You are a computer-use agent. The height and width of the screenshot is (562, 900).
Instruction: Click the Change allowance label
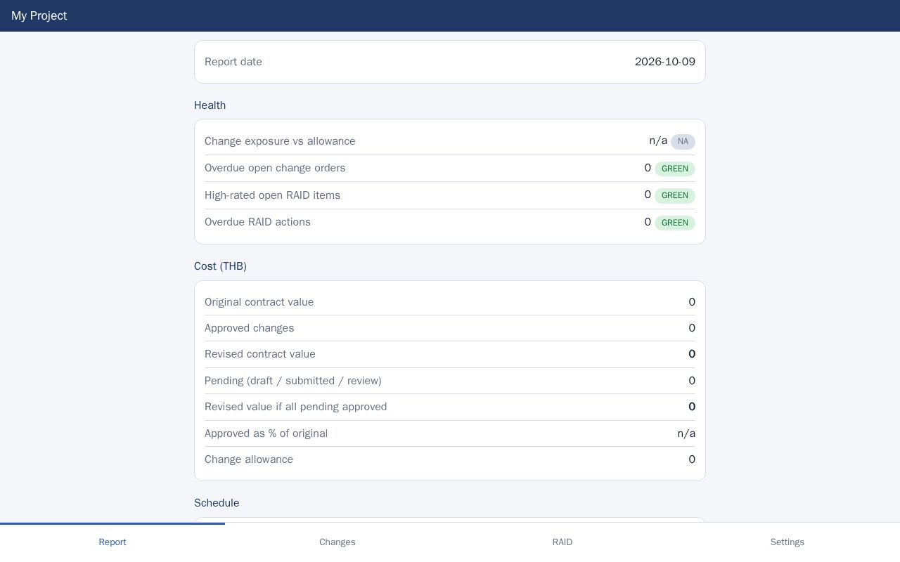click(249, 459)
